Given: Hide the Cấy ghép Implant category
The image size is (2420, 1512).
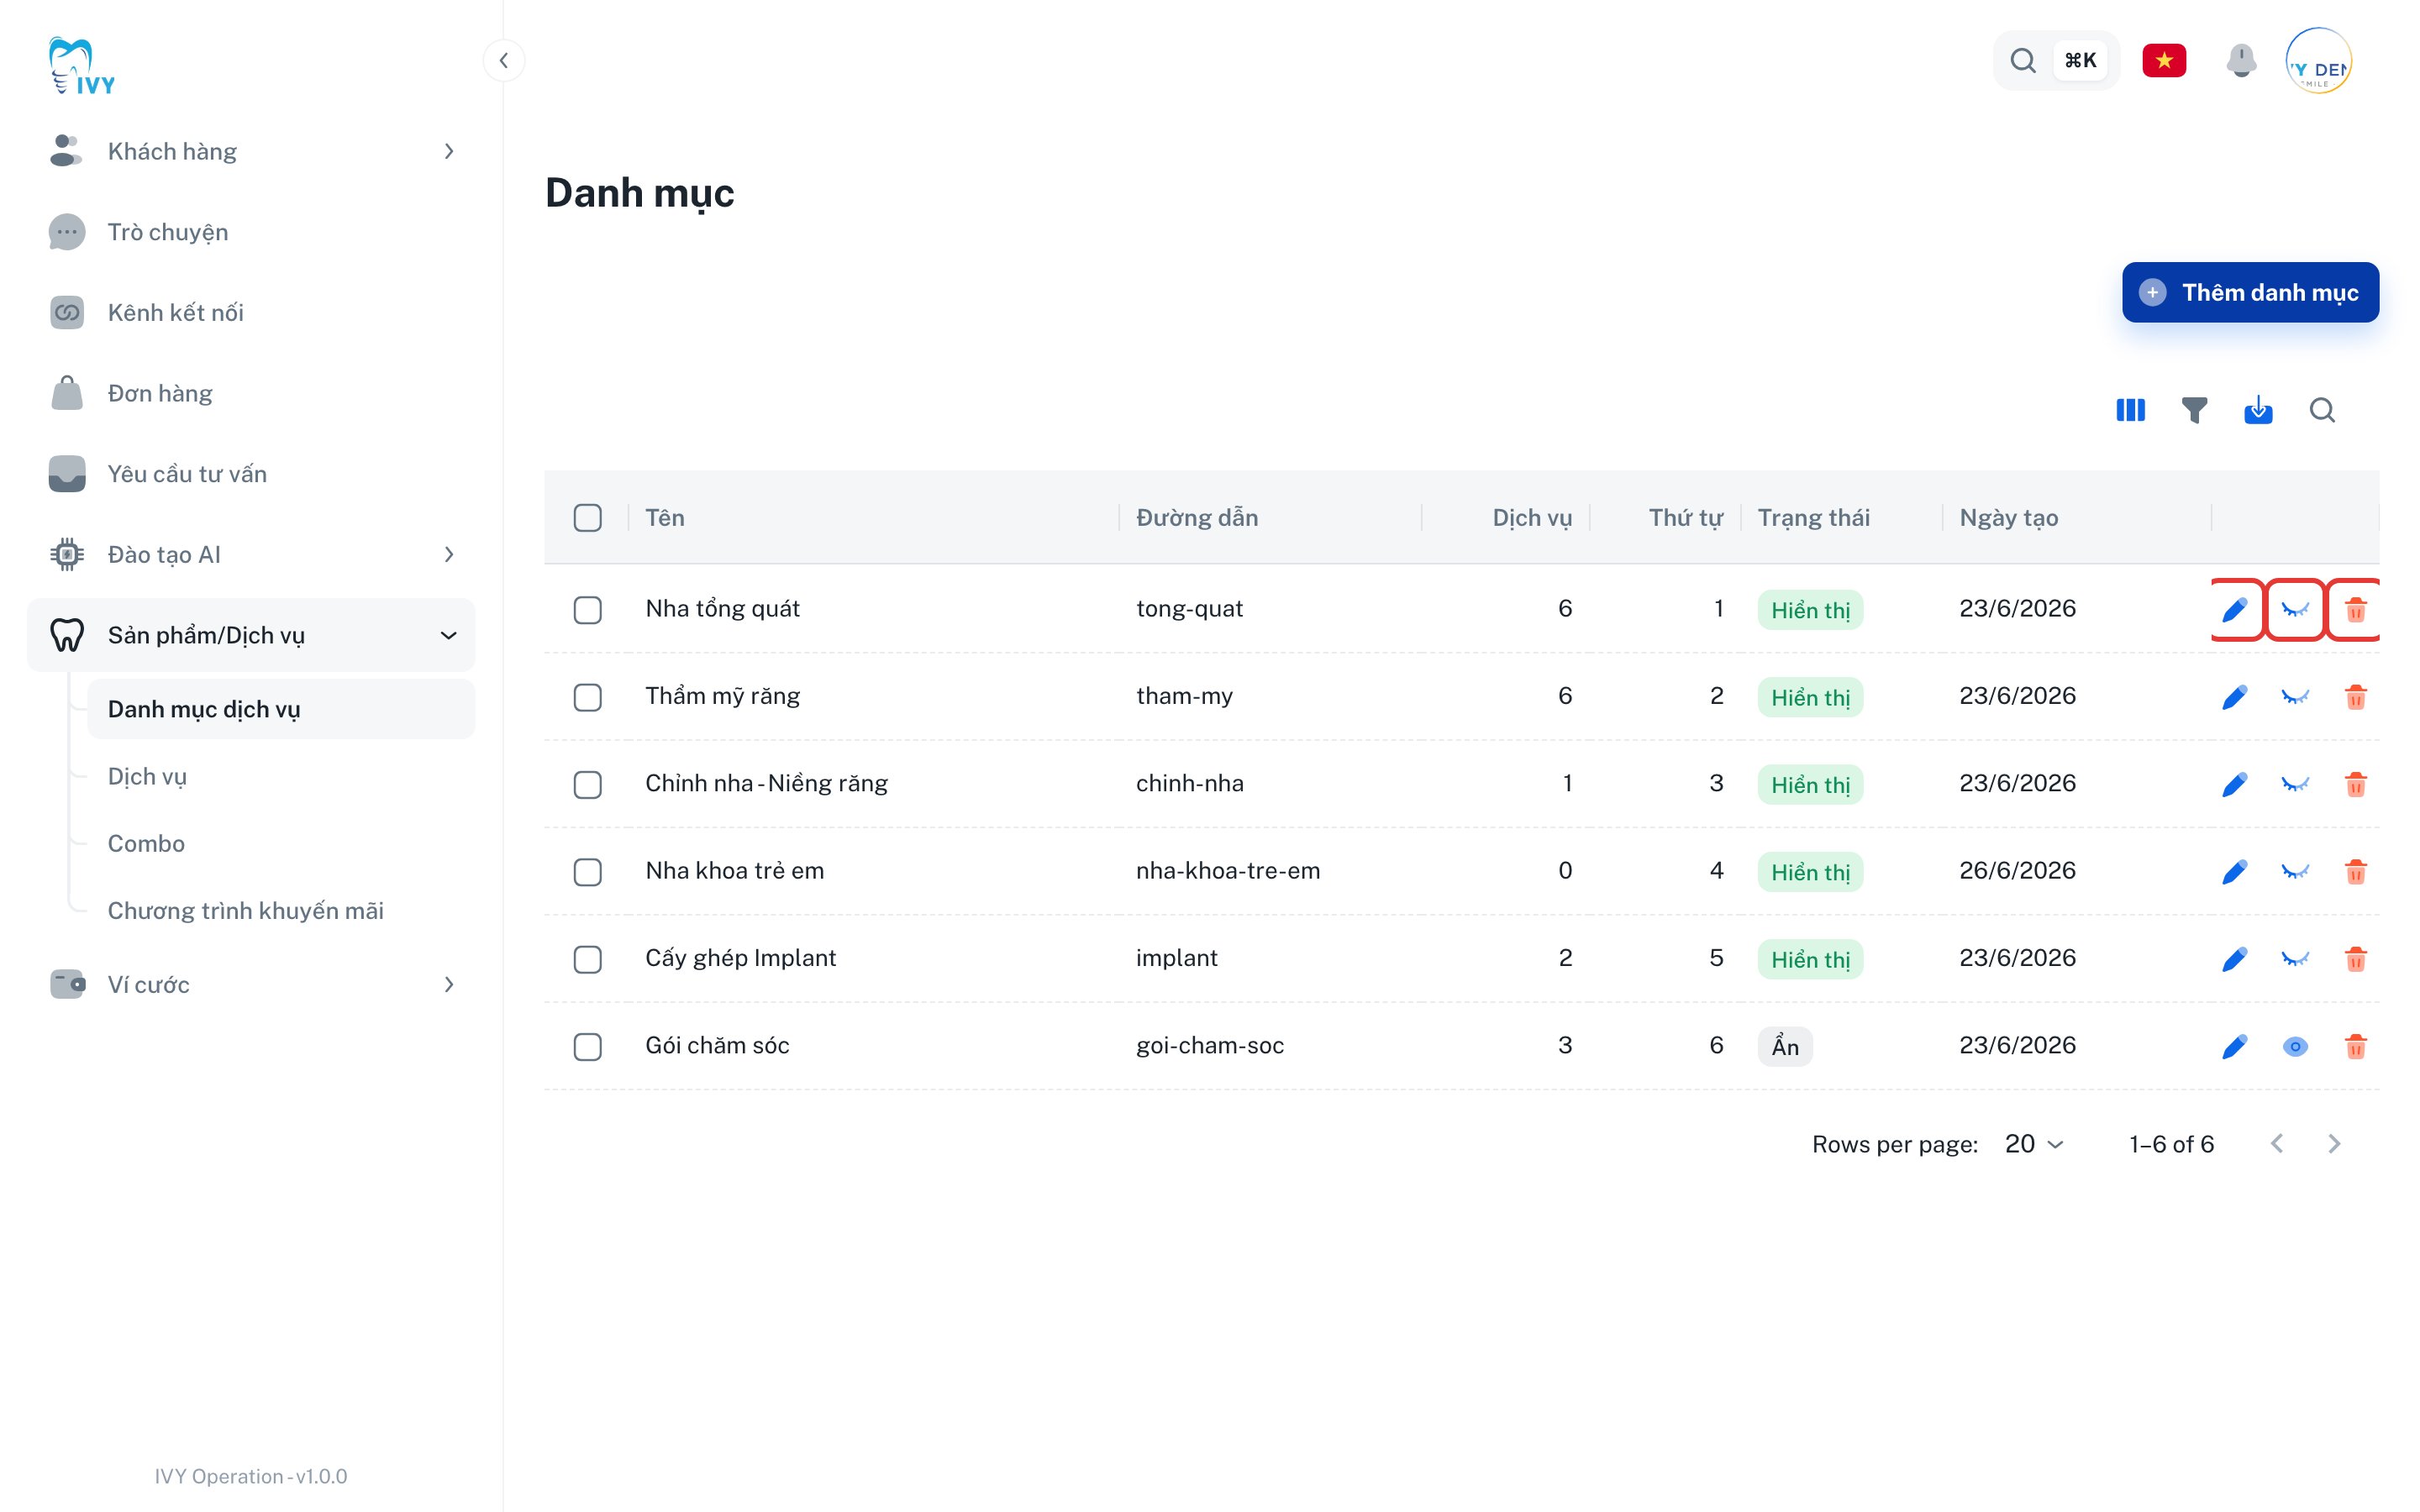Looking at the screenshot, I should coord(2295,959).
